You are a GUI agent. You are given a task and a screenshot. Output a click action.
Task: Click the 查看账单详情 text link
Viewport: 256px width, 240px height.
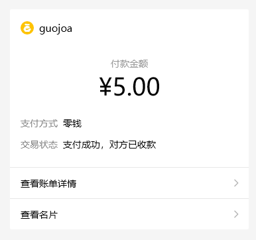pyautogui.click(x=48, y=184)
